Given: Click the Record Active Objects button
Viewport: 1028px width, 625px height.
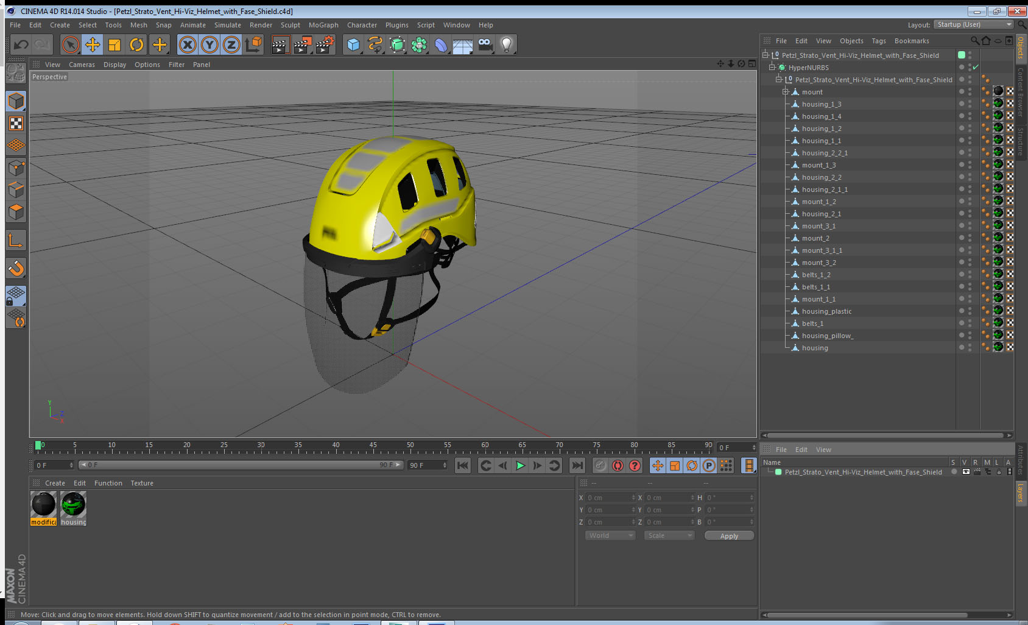Looking at the screenshot, I should pos(600,465).
